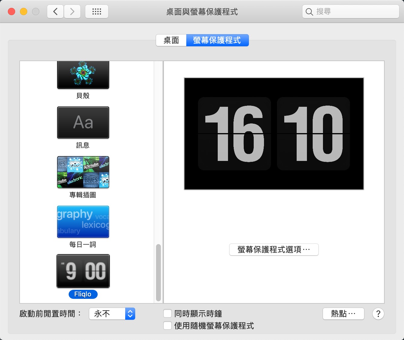Viewport: 404px width, 340px height.
Task: Select the 專輯插圖 screen saver icon
Action: pos(83,172)
